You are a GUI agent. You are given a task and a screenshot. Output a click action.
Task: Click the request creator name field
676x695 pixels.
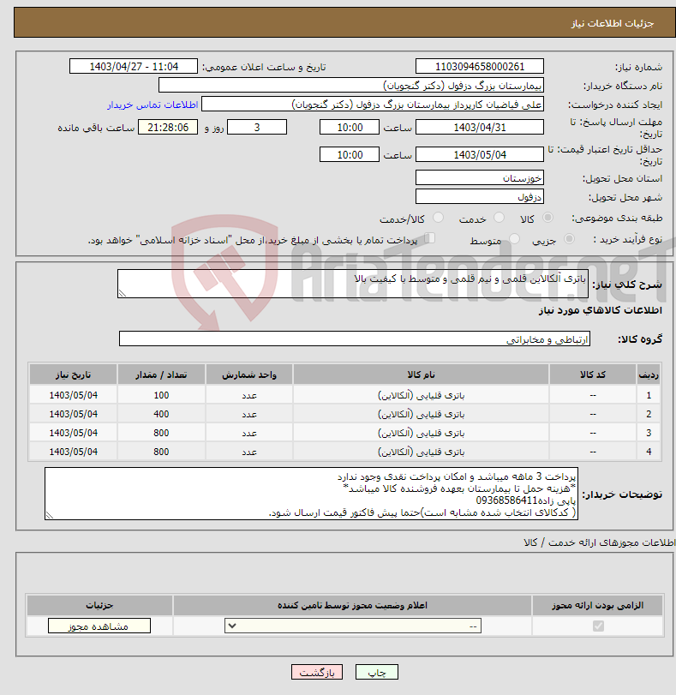point(373,105)
